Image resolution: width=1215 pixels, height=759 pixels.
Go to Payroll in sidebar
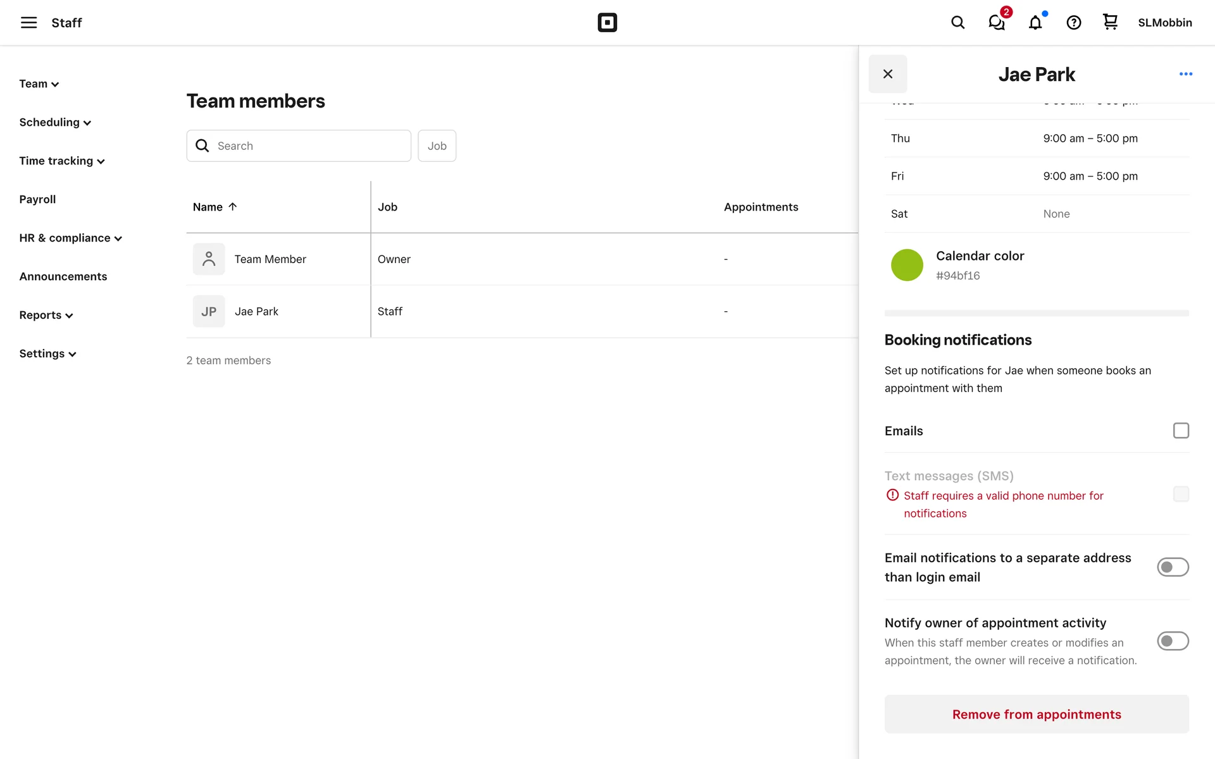pyautogui.click(x=37, y=200)
